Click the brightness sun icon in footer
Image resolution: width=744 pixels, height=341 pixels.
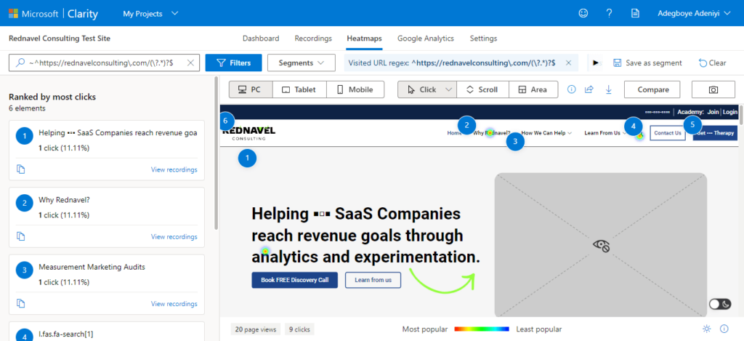[x=707, y=329]
